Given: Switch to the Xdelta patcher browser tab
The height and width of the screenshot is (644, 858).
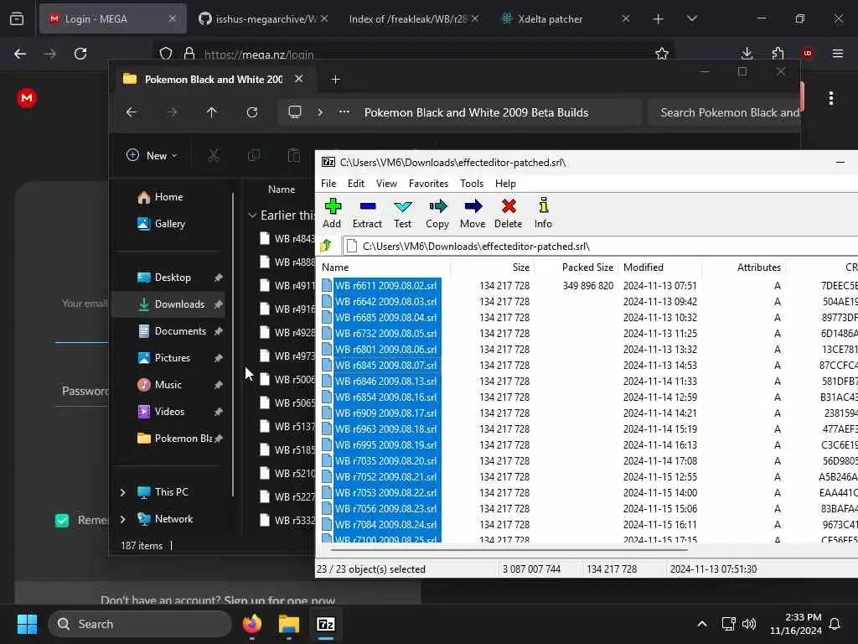Looking at the screenshot, I should click(x=564, y=18).
